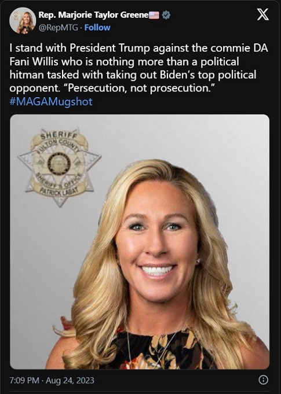Click the blue verified checkmark badge
The image size is (281, 394).
click(166, 15)
